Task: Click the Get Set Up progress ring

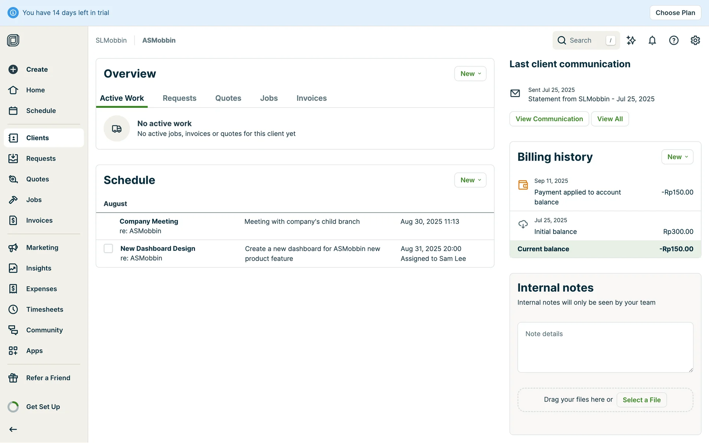Action: [x=13, y=407]
